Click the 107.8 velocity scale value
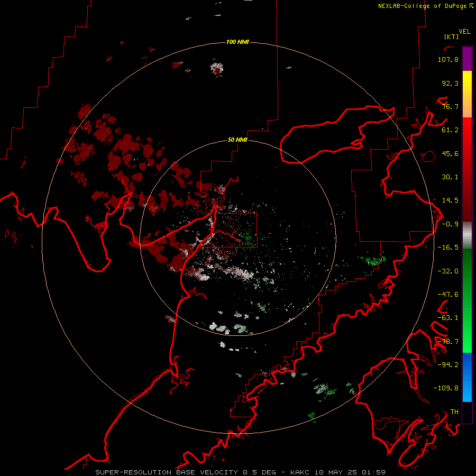The image size is (476, 476). coord(448,59)
